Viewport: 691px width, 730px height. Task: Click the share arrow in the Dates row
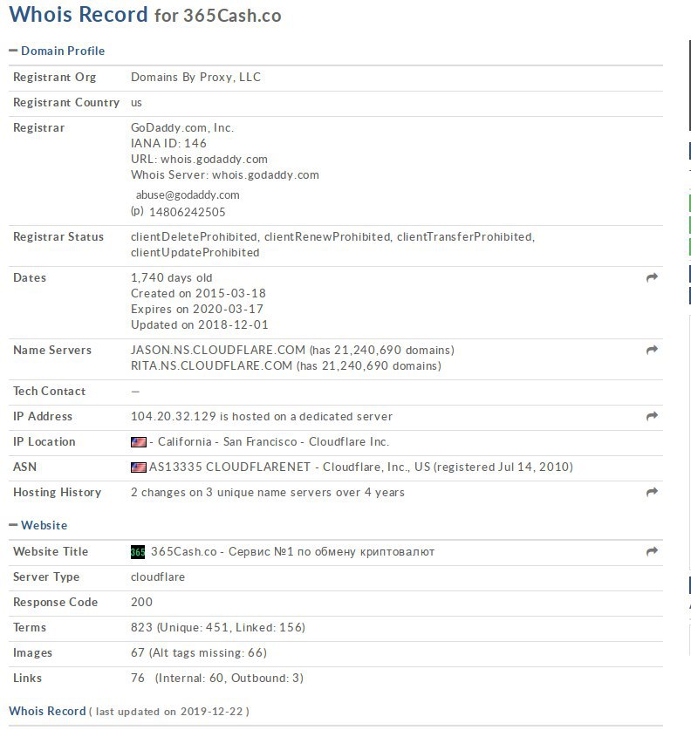(x=652, y=277)
